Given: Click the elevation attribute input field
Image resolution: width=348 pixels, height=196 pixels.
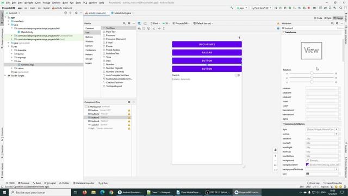Looking at the screenshot, I should (x=322, y=139).
